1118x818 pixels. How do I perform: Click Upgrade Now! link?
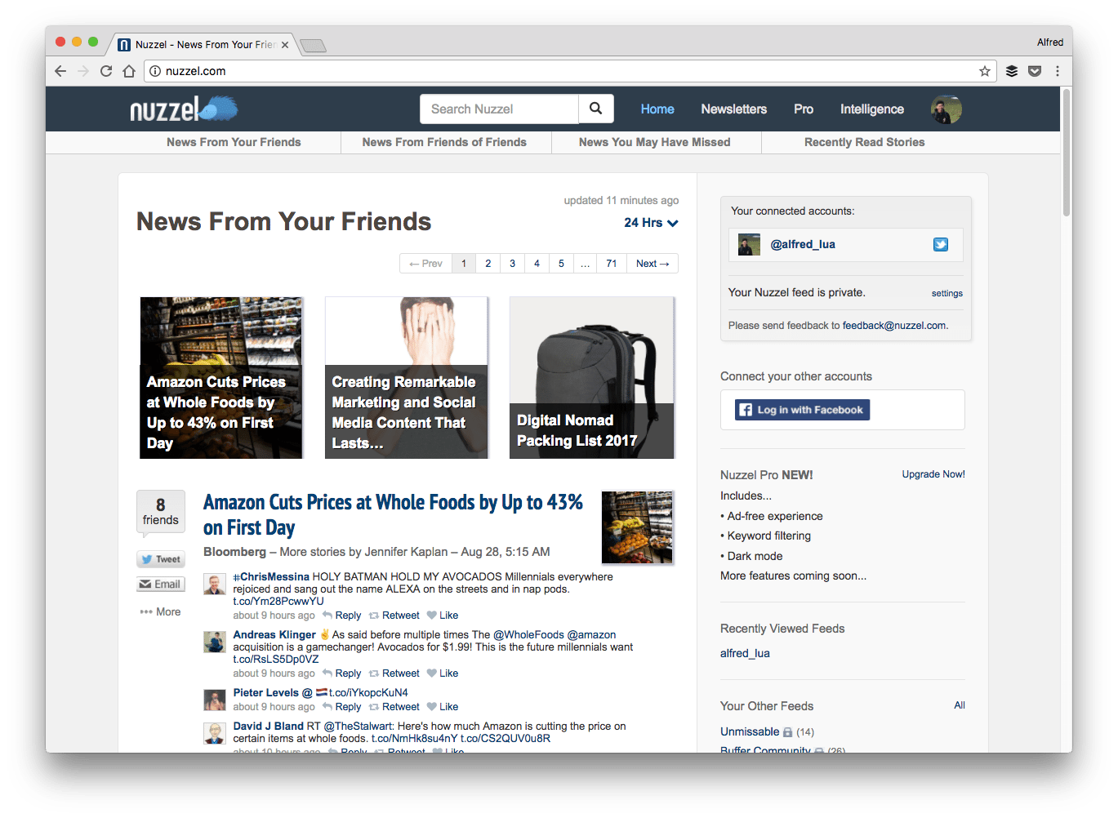pos(933,474)
